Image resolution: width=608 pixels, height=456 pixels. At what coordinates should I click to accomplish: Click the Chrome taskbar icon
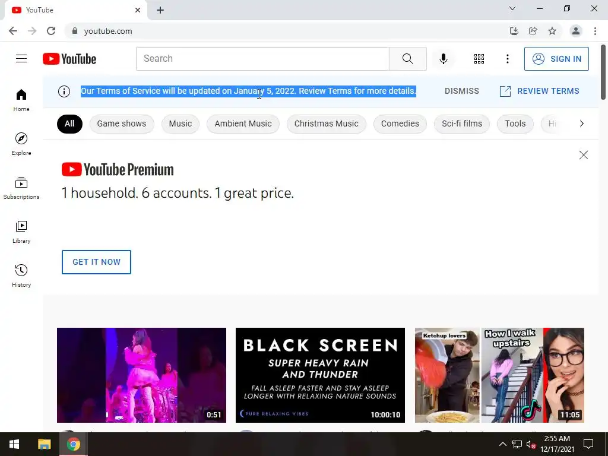[x=73, y=444]
